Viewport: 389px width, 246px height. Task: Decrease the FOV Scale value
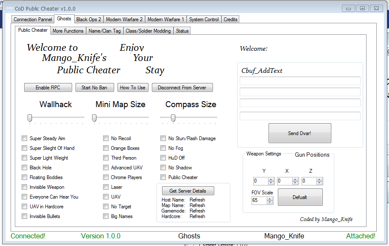coord(270,202)
